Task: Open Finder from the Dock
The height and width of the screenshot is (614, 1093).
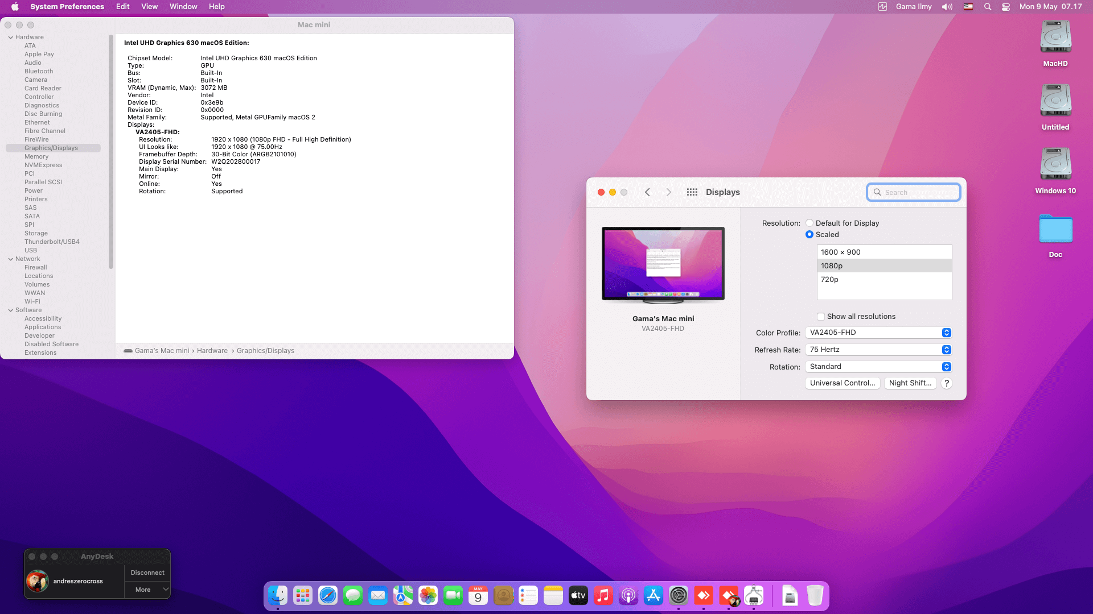Action: tap(278, 595)
